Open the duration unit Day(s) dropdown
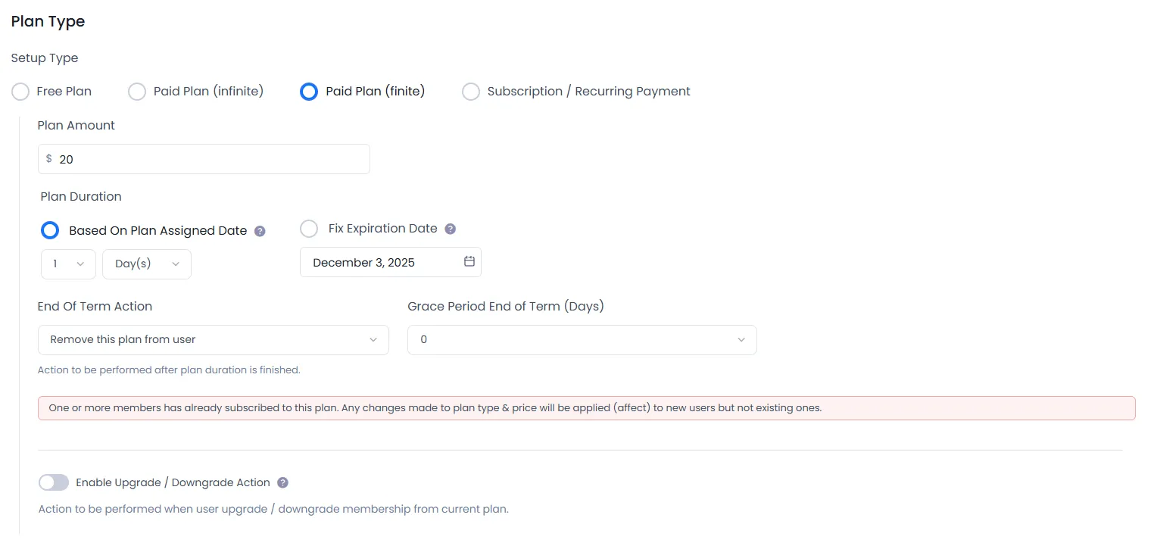Viewport: 1157px width, 546px height. pyautogui.click(x=147, y=264)
